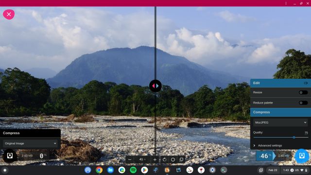Click the right panel Compress header
The width and height of the screenshot is (311, 175).
coord(280,112)
